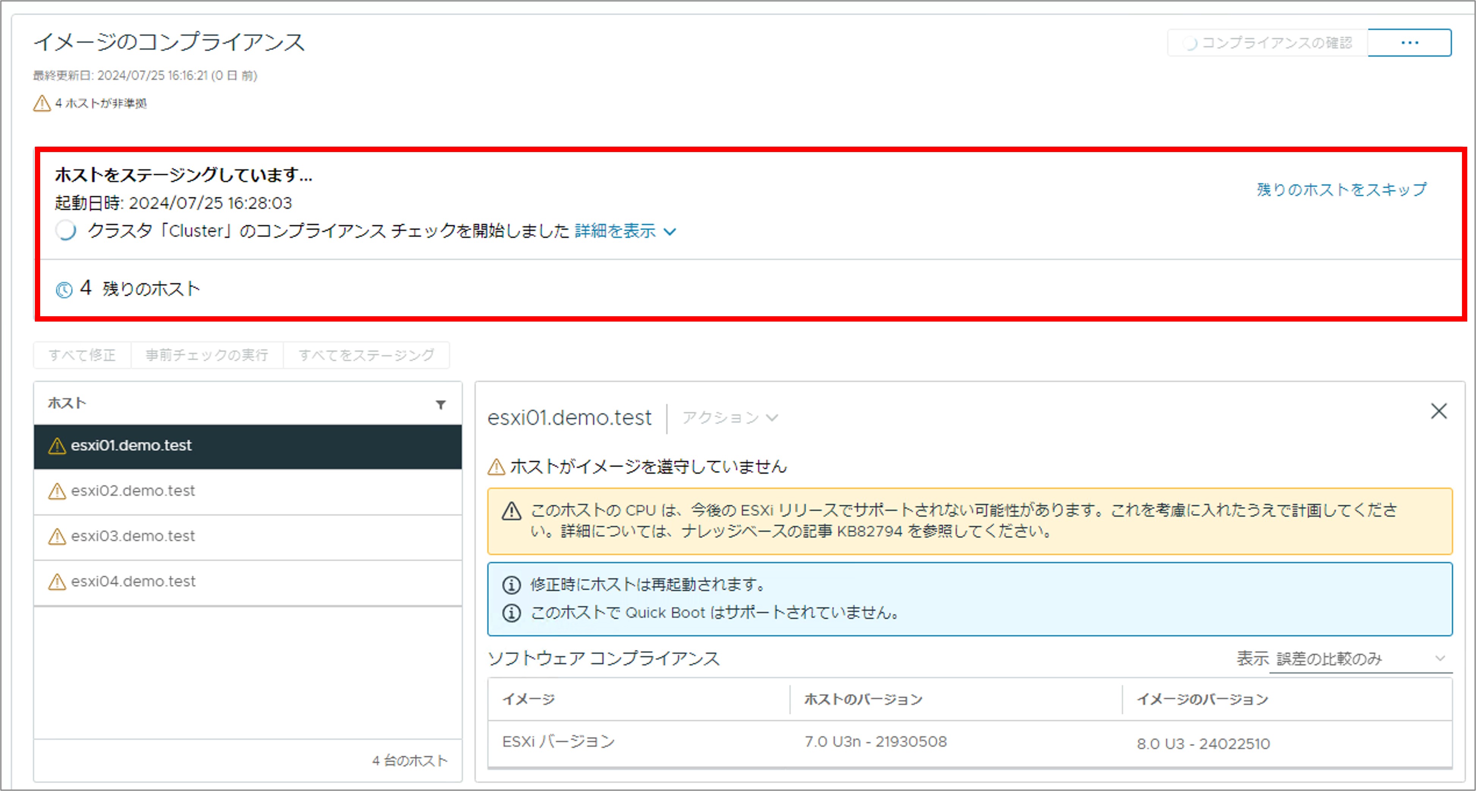Screen dimensions: 1476x791
Task: Click the info icon beside reboot message
Action: point(511,585)
